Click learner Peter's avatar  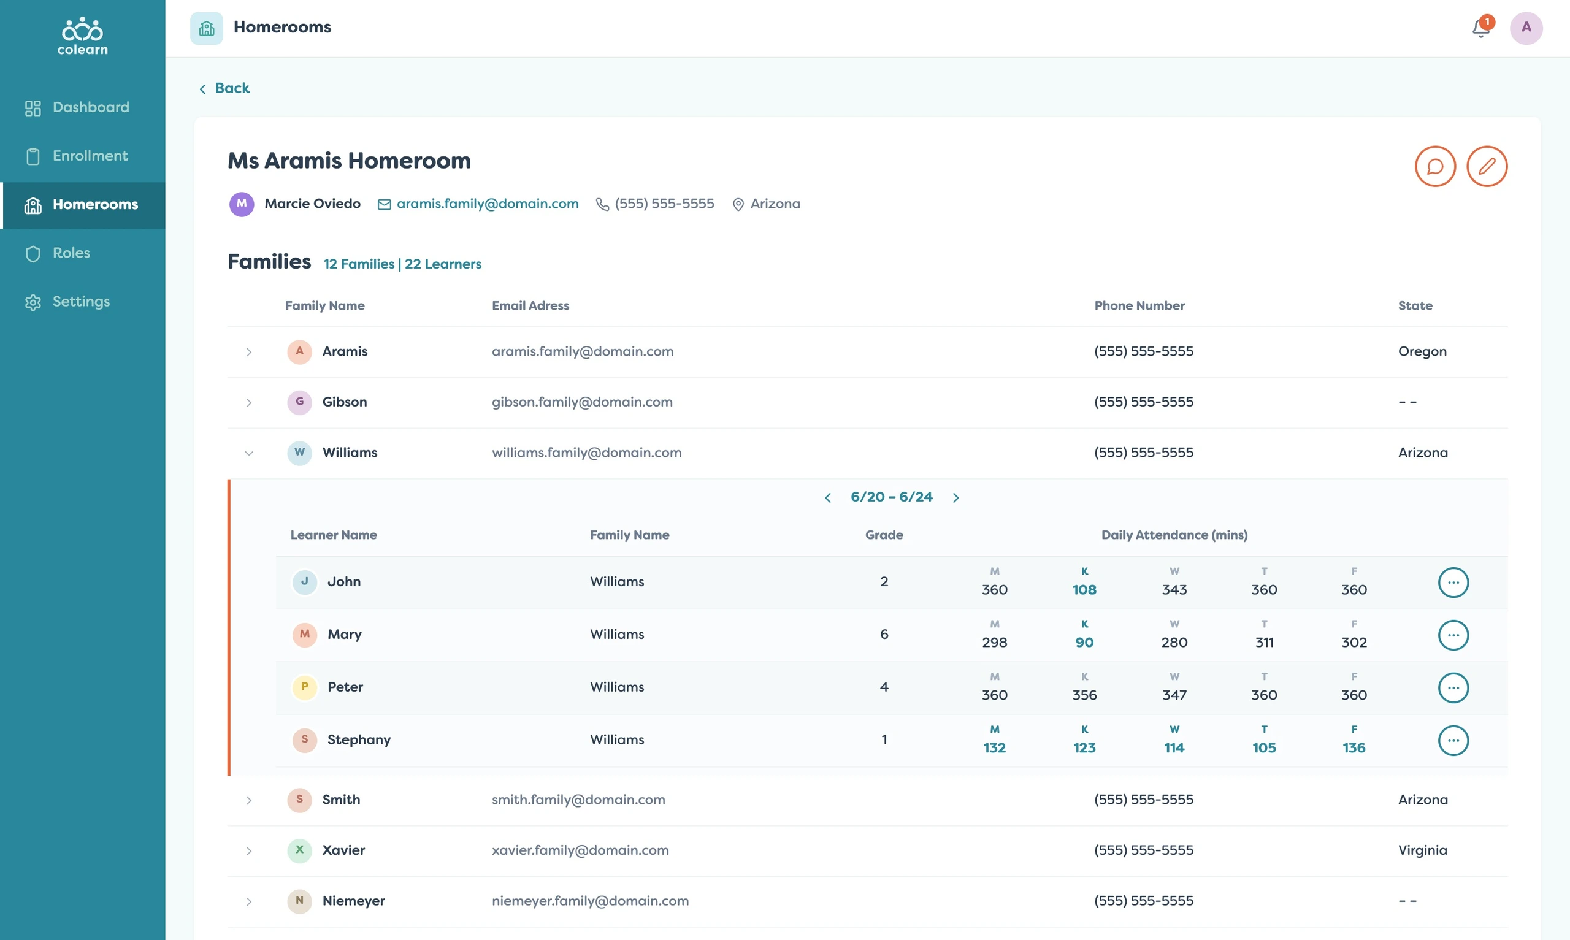[x=305, y=687]
